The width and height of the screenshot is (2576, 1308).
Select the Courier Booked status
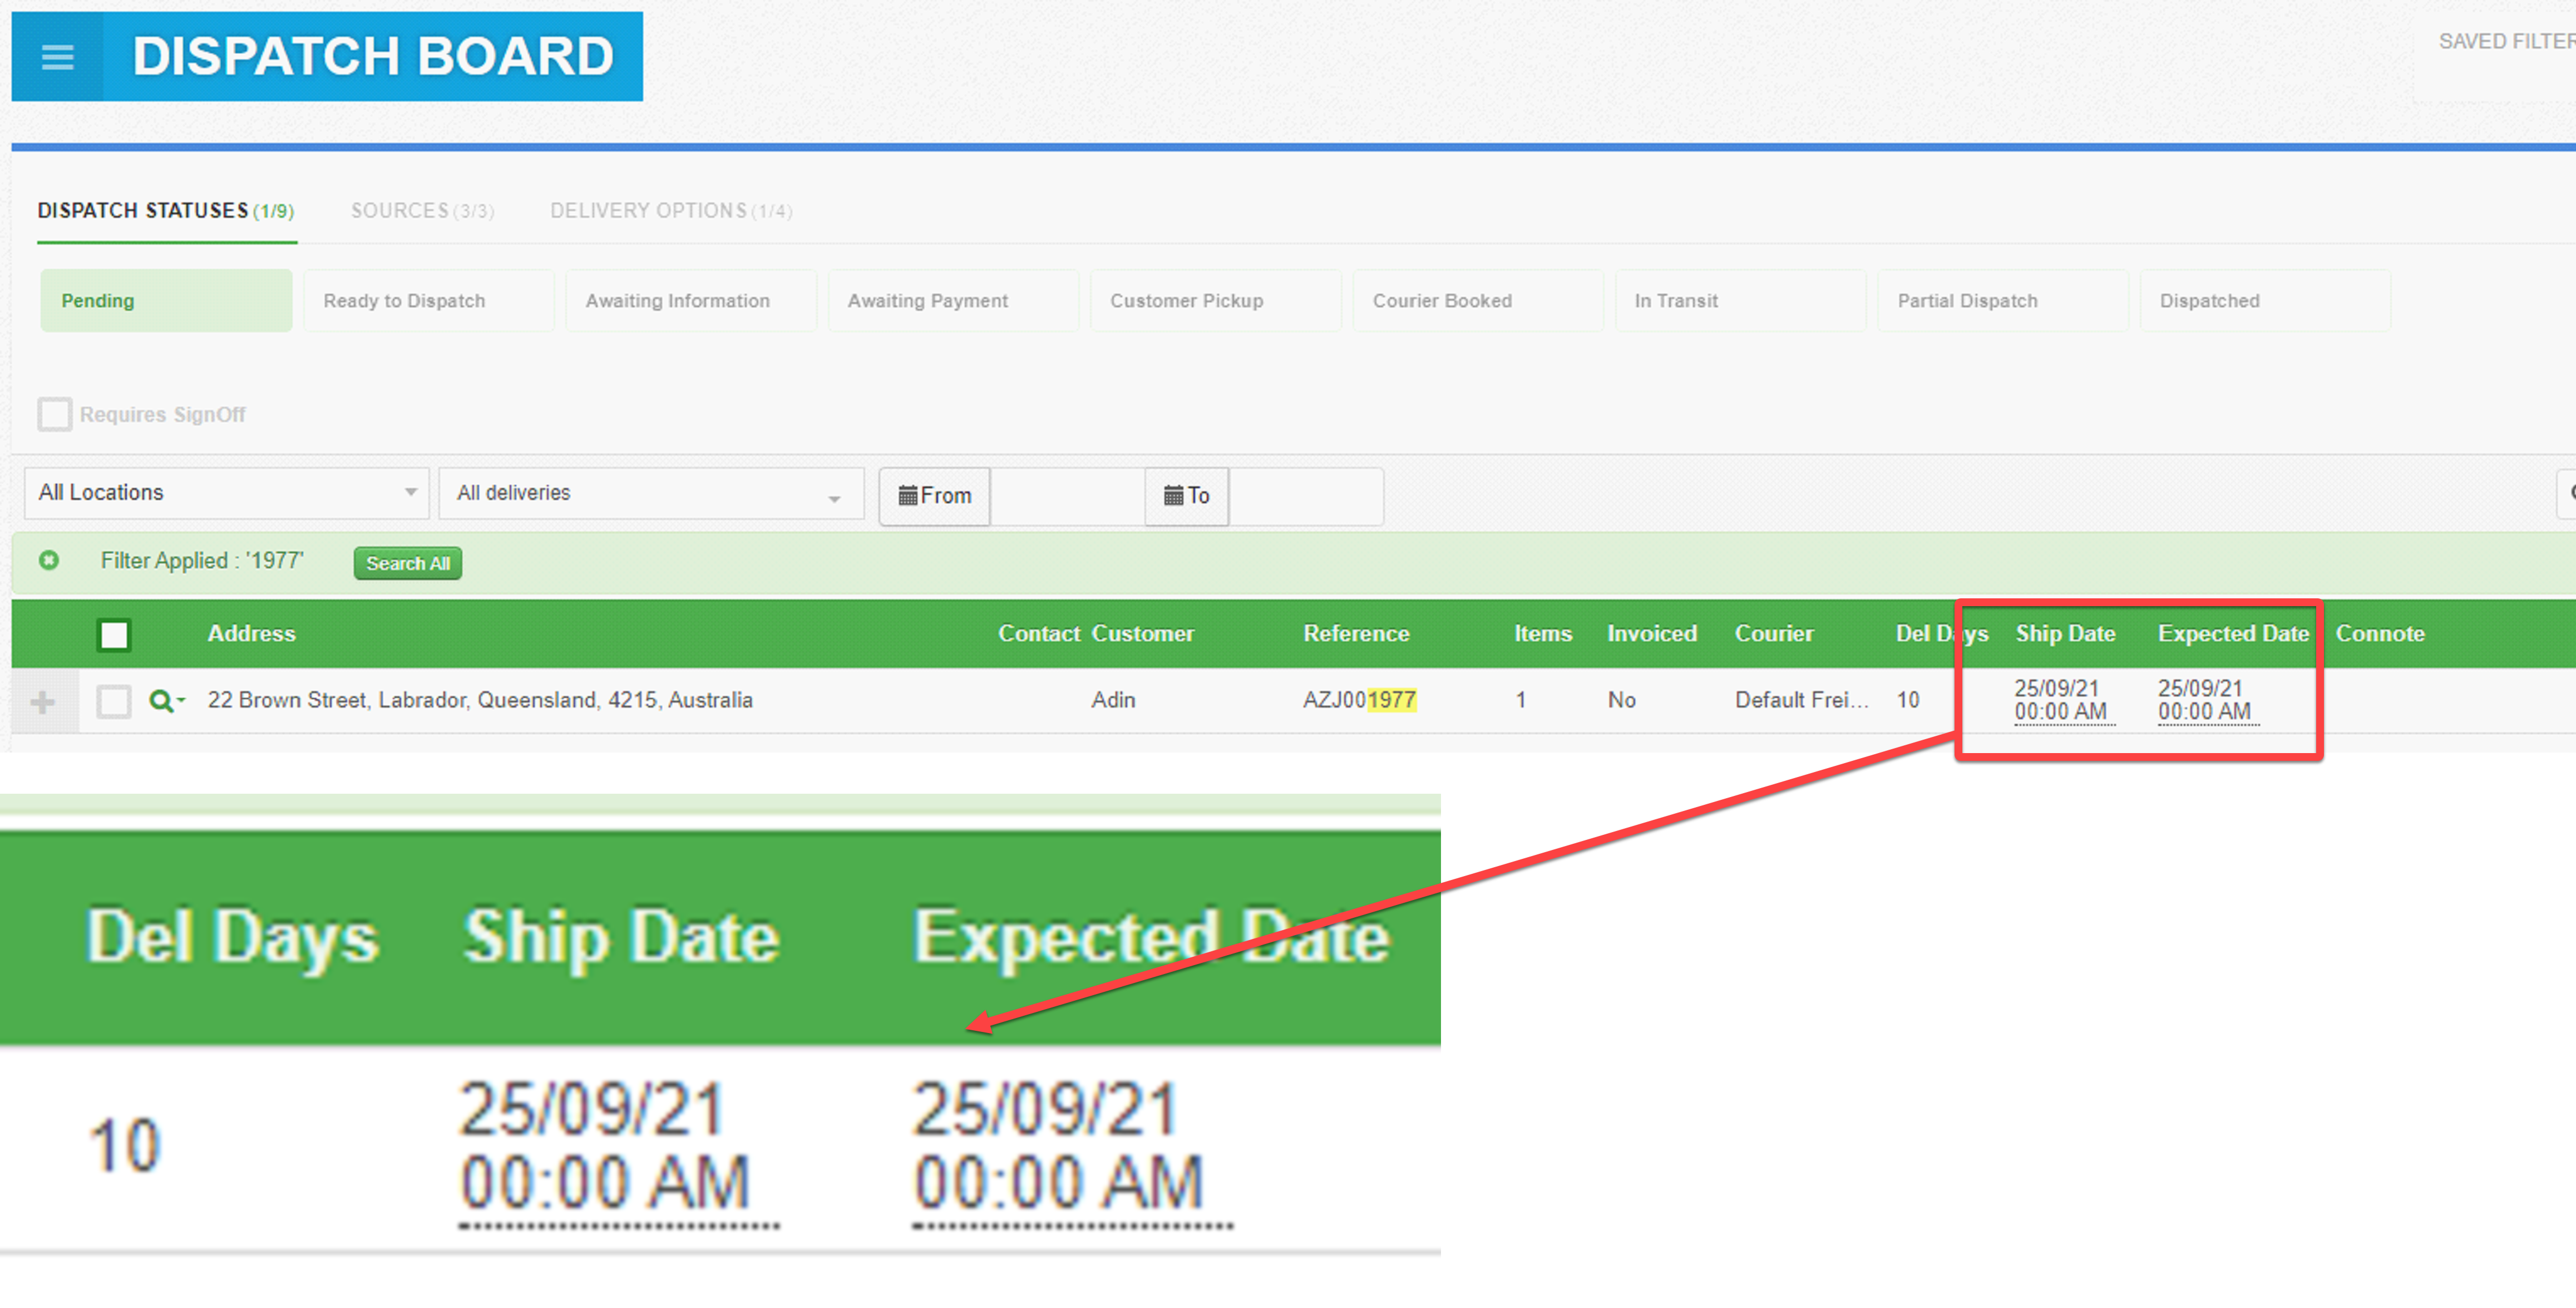[1477, 300]
